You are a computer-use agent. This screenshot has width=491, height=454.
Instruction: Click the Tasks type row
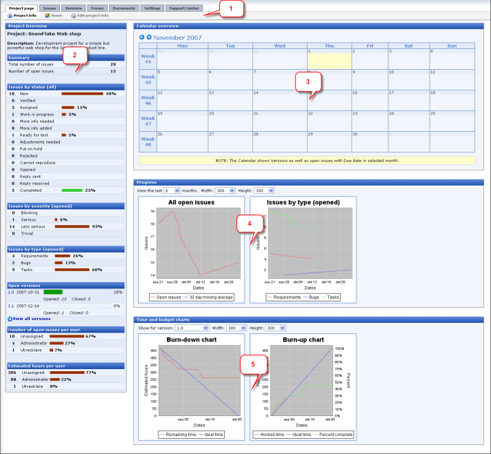pos(66,270)
